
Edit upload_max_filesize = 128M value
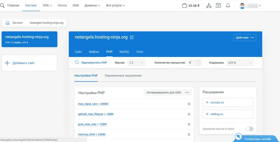pyautogui.click(x=96, y=114)
